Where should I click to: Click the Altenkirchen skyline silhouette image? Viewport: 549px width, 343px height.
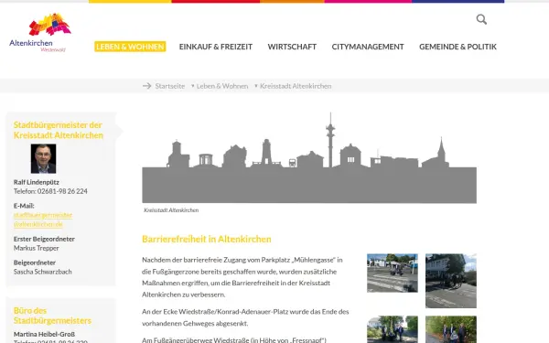coord(309,157)
